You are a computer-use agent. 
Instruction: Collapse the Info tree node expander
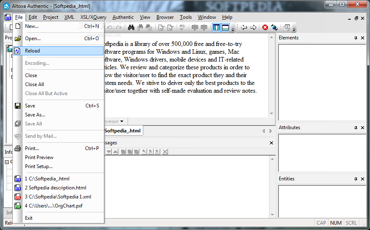(x=7, y=162)
